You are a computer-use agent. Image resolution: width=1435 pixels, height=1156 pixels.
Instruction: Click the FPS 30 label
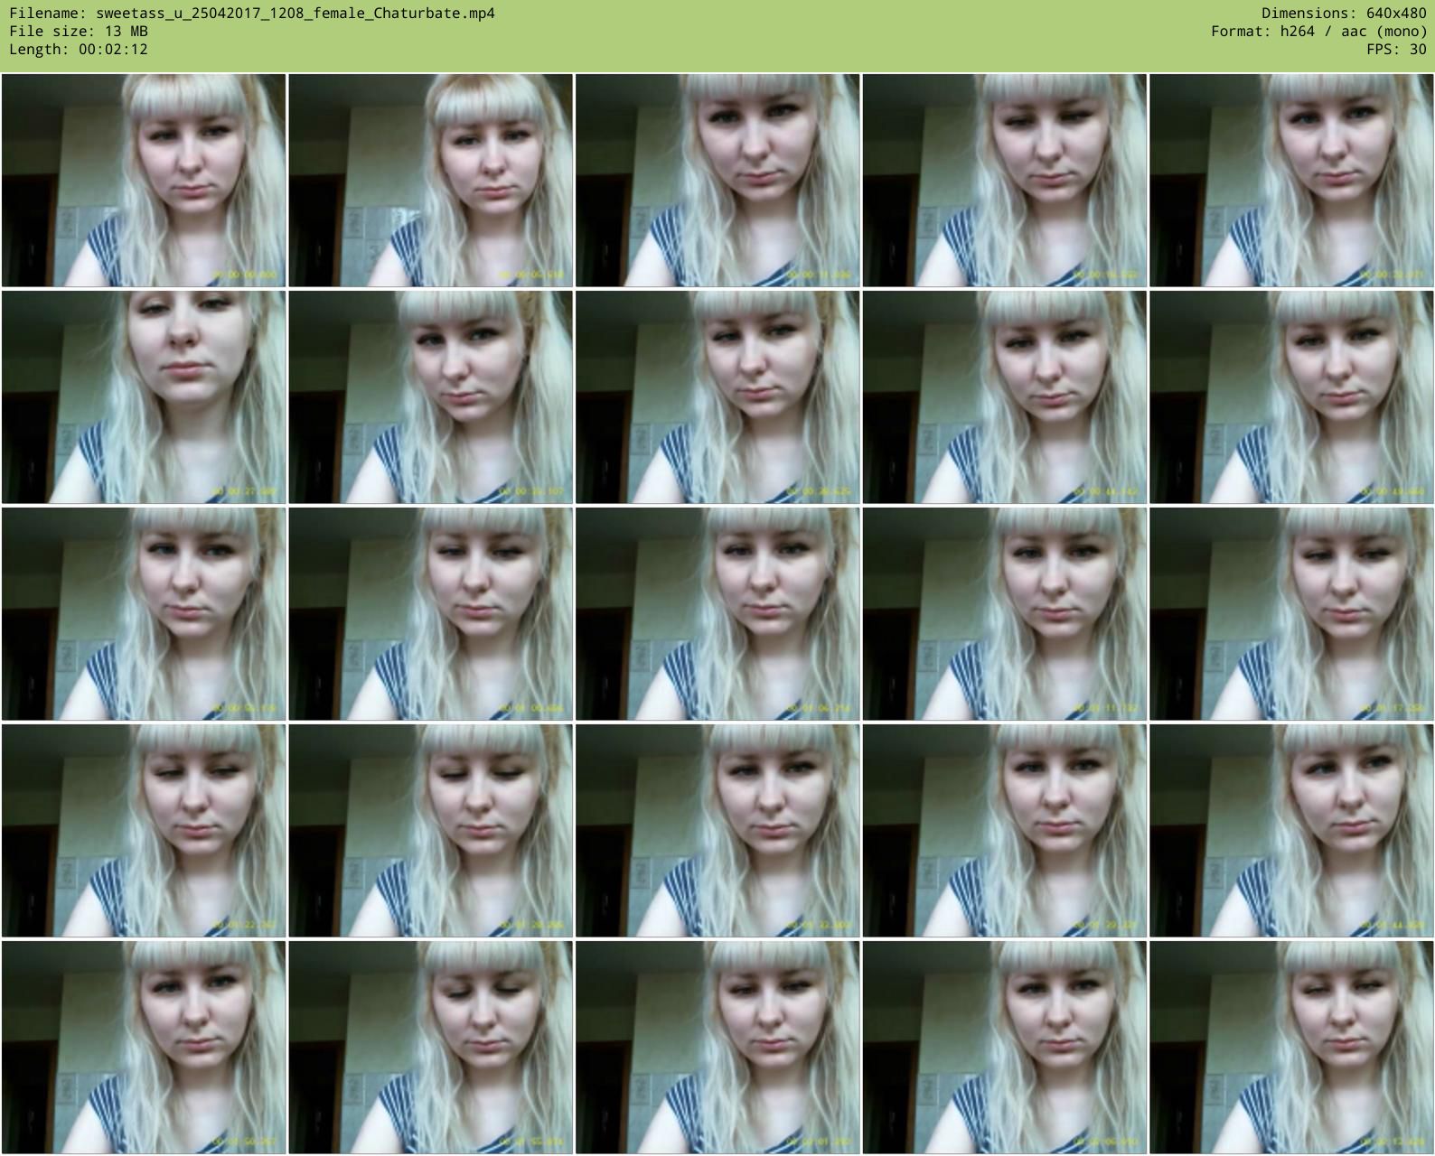pyautogui.click(x=1396, y=50)
